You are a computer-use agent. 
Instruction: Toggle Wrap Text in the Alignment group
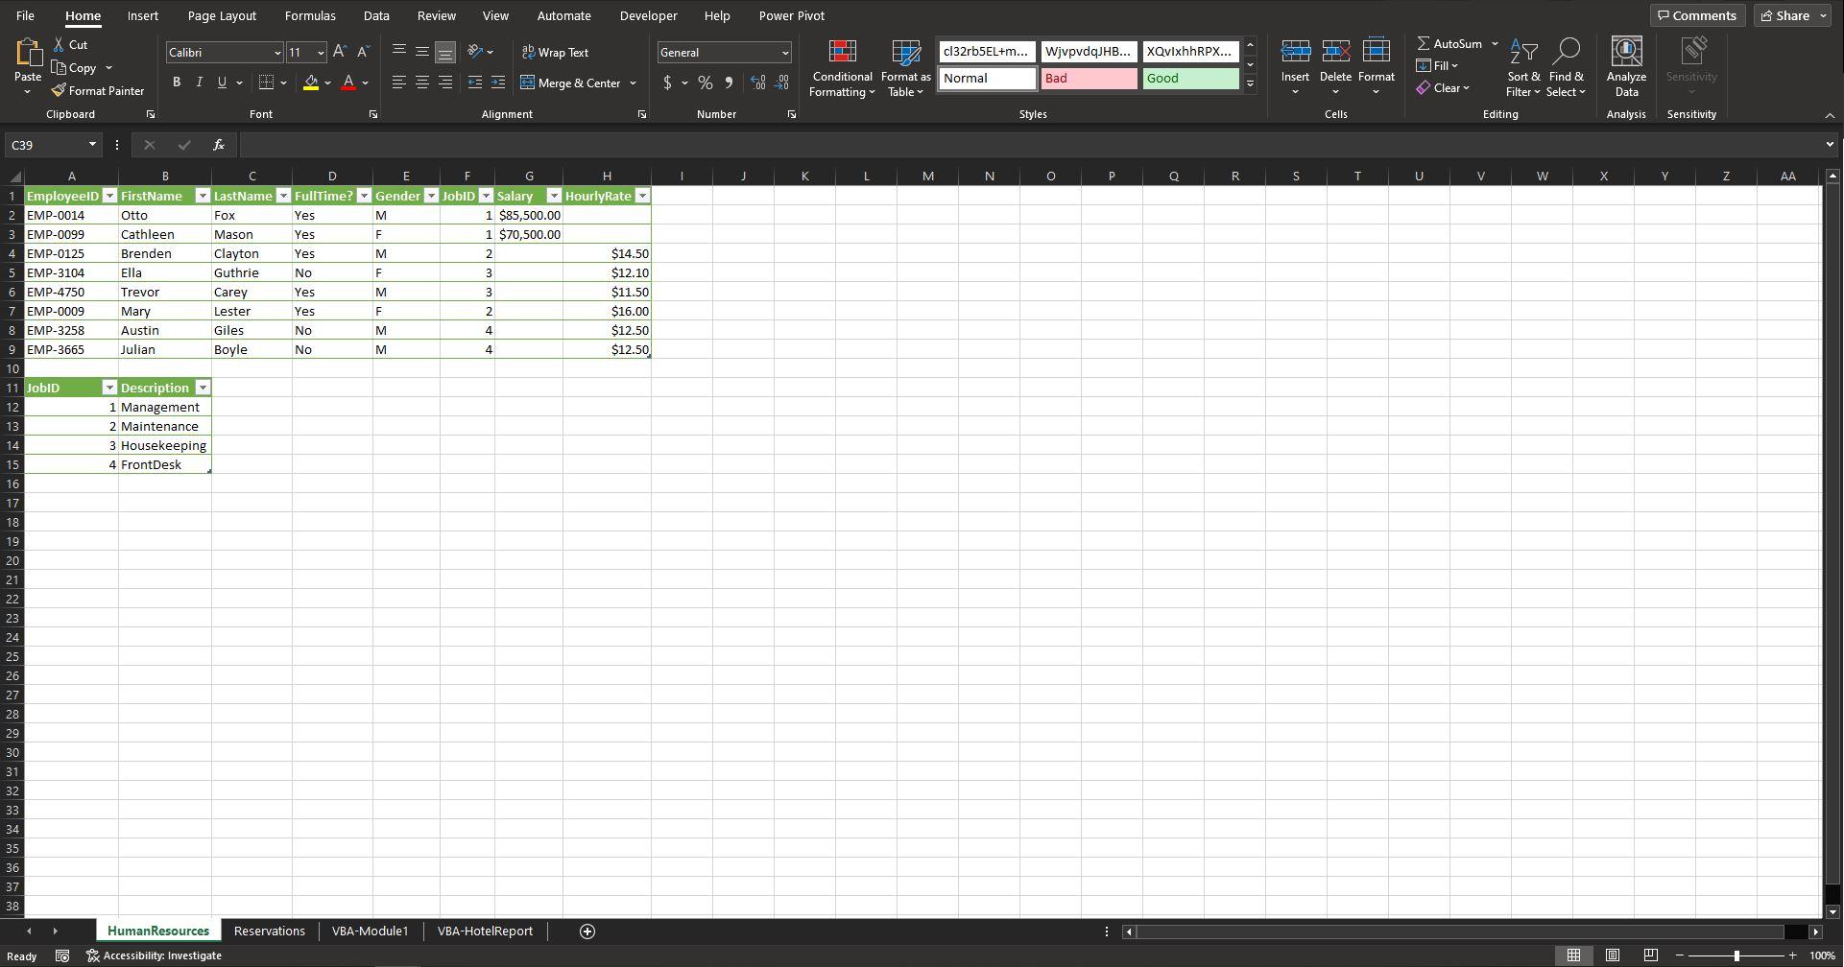tap(557, 52)
